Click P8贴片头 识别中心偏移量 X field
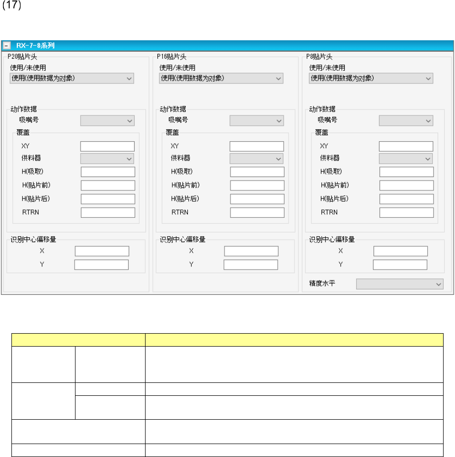The height and width of the screenshot is (457, 455). coord(400,251)
